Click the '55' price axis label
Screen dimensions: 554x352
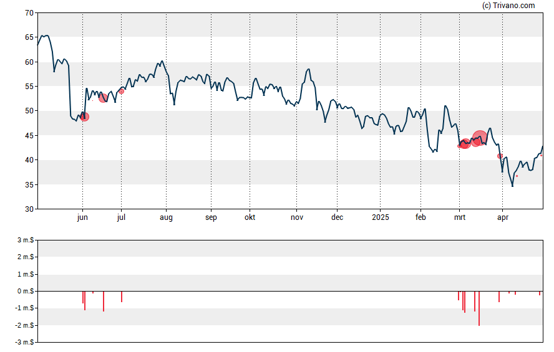(29, 87)
